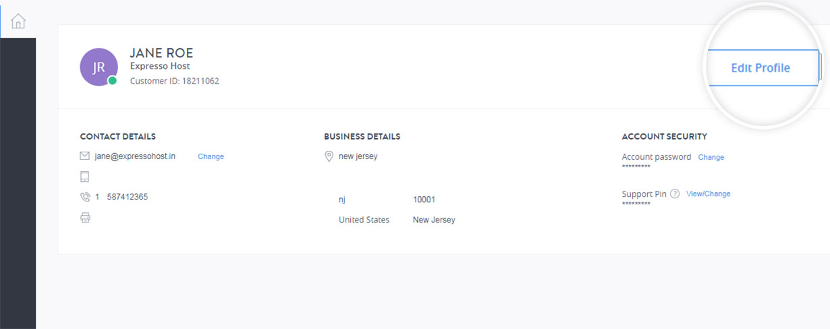Image resolution: width=830 pixels, height=329 pixels.
Task: Click the envelope email icon
Action: 84,156
